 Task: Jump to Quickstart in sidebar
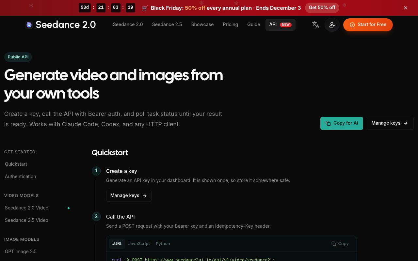[x=16, y=164]
